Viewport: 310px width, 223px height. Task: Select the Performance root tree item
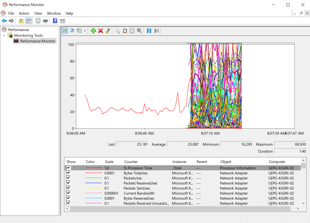(x=18, y=30)
